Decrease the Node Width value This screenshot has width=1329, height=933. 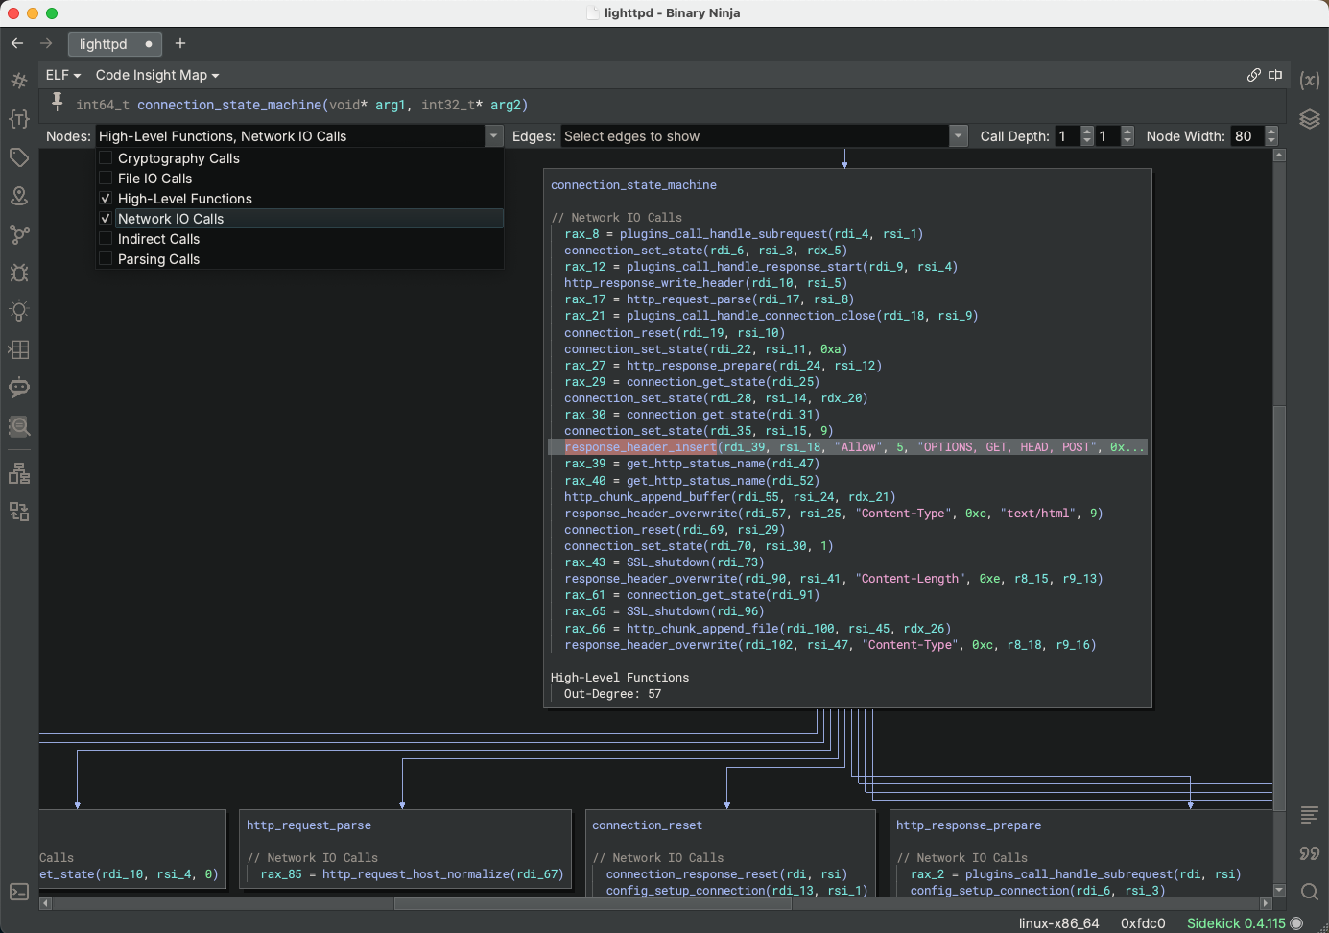pyautogui.click(x=1271, y=141)
